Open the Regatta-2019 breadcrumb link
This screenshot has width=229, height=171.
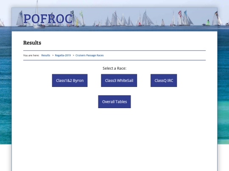(63, 55)
